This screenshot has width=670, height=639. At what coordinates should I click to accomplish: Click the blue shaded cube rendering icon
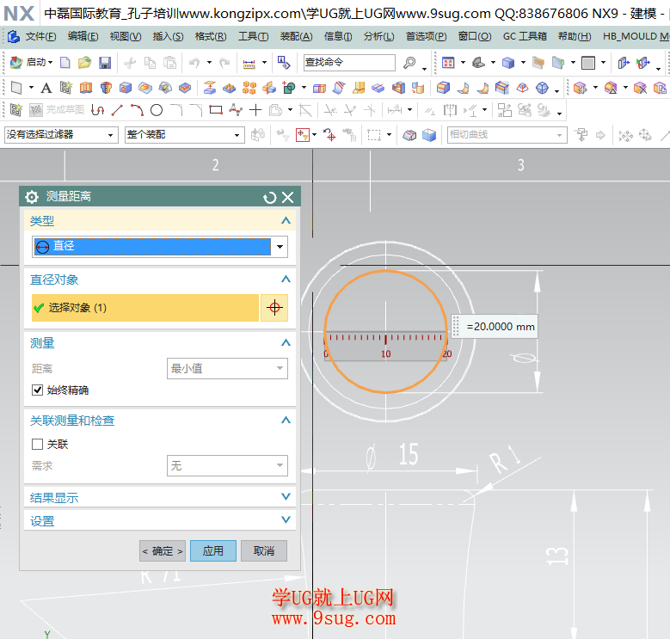pyautogui.click(x=508, y=63)
